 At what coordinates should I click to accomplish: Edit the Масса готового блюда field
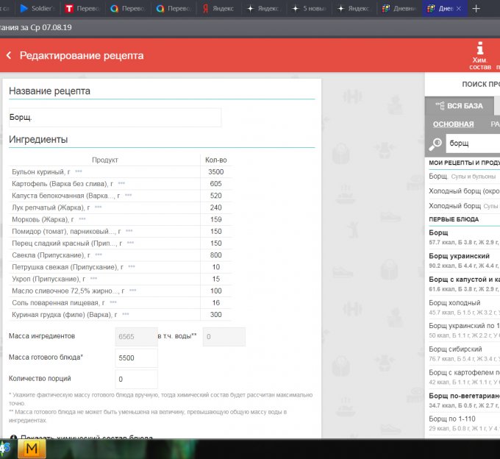(137, 357)
